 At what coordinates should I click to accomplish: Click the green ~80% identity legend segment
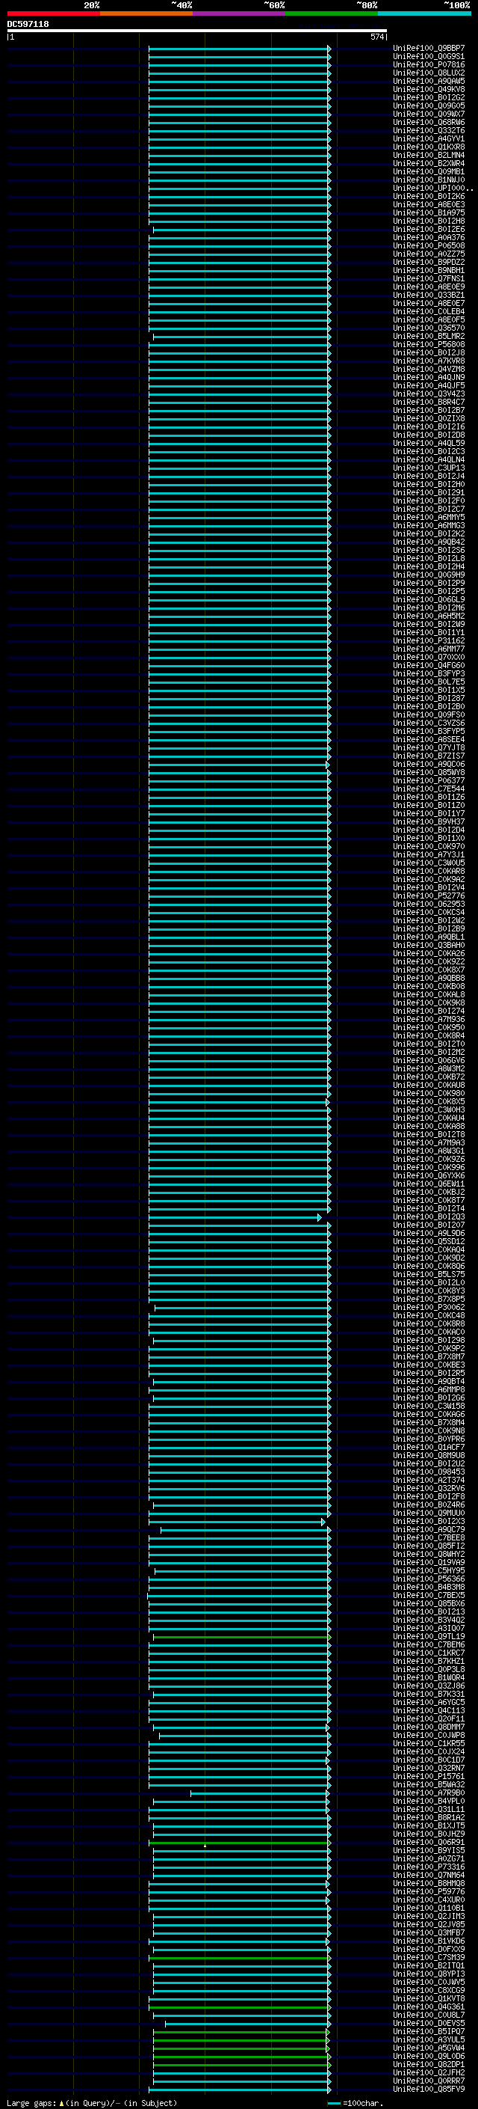[x=332, y=13]
